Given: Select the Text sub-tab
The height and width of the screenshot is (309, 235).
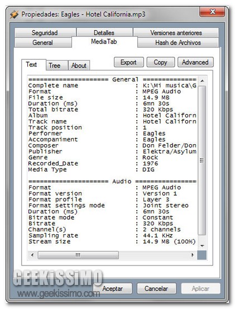Looking at the screenshot, I should (x=32, y=64).
